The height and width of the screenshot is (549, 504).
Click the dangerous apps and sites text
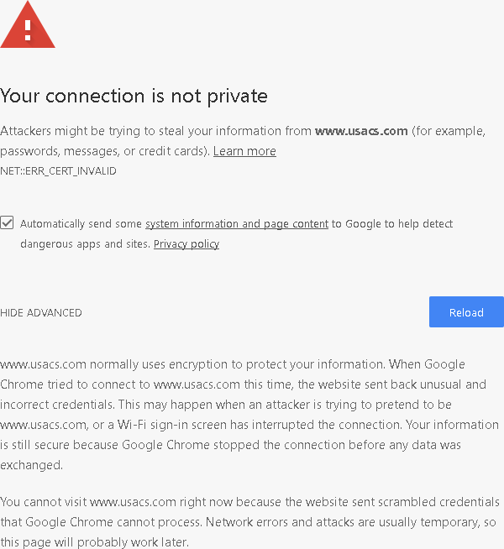click(x=85, y=243)
